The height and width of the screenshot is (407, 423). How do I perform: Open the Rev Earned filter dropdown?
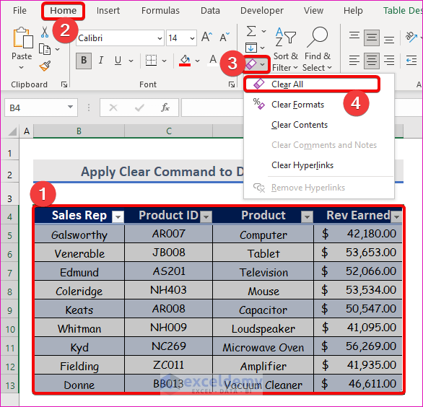[x=396, y=216]
